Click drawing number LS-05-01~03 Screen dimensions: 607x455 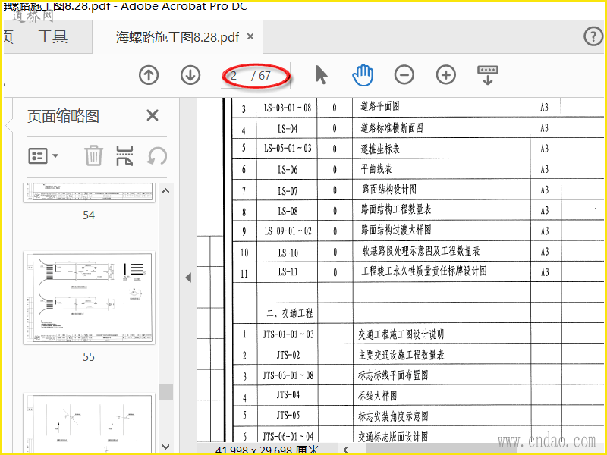coord(288,149)
